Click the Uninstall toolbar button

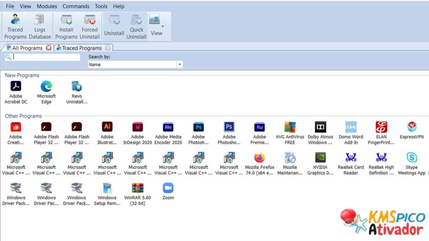(114, 26)
